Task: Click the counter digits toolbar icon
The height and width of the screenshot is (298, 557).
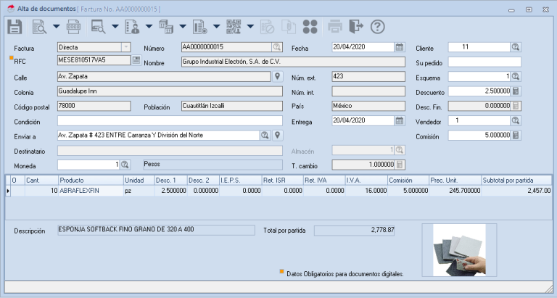Action: coord(73,27)
